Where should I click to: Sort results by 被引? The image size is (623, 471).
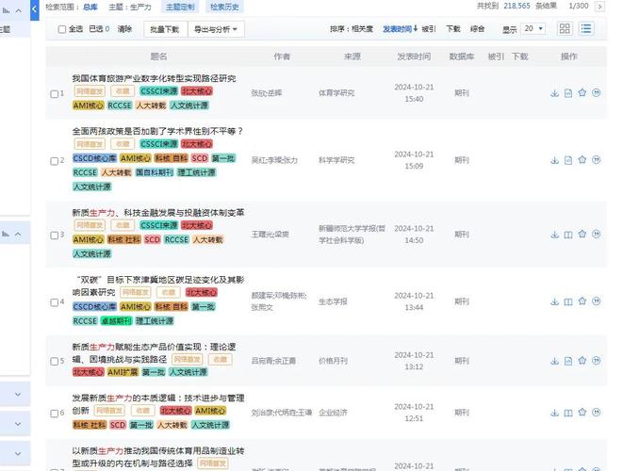click(x=429, y=29)
